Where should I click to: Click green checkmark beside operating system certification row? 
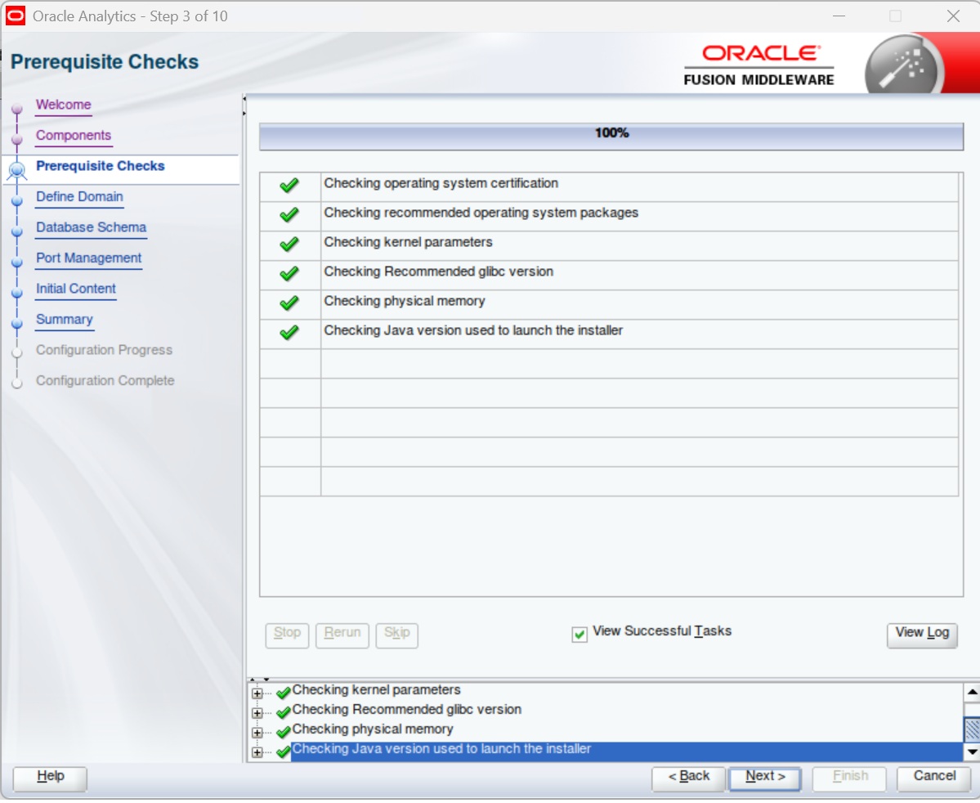(289, 185)
